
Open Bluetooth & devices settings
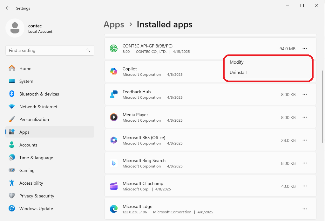(x=50, y=94)
